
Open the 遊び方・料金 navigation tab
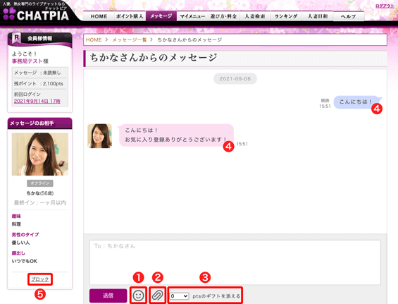coord(223,16)
